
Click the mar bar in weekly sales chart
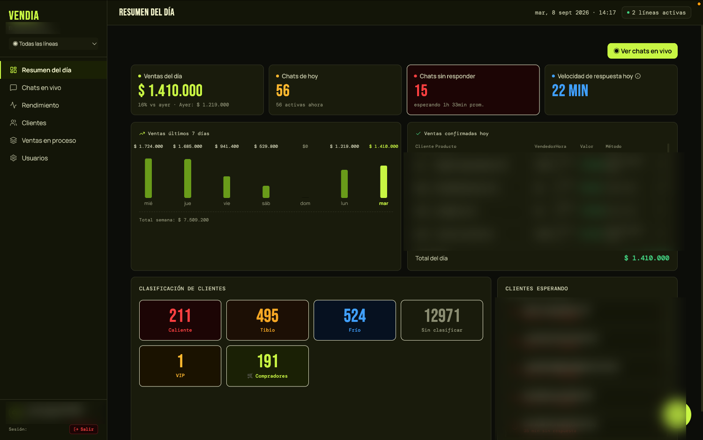pos(383,182)
